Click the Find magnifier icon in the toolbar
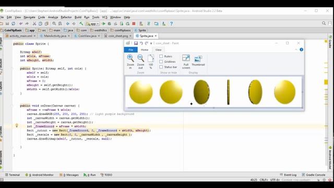Viewport: 334px width, 188px height. tap(54, 23)
